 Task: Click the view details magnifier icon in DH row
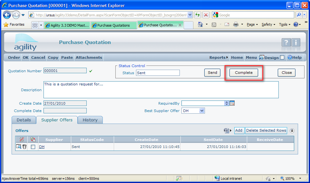(x=19, y=147)
